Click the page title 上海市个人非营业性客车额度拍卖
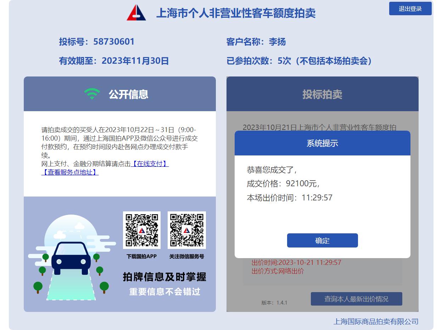Viewport: 442px width, 330px height. point(236,13)
